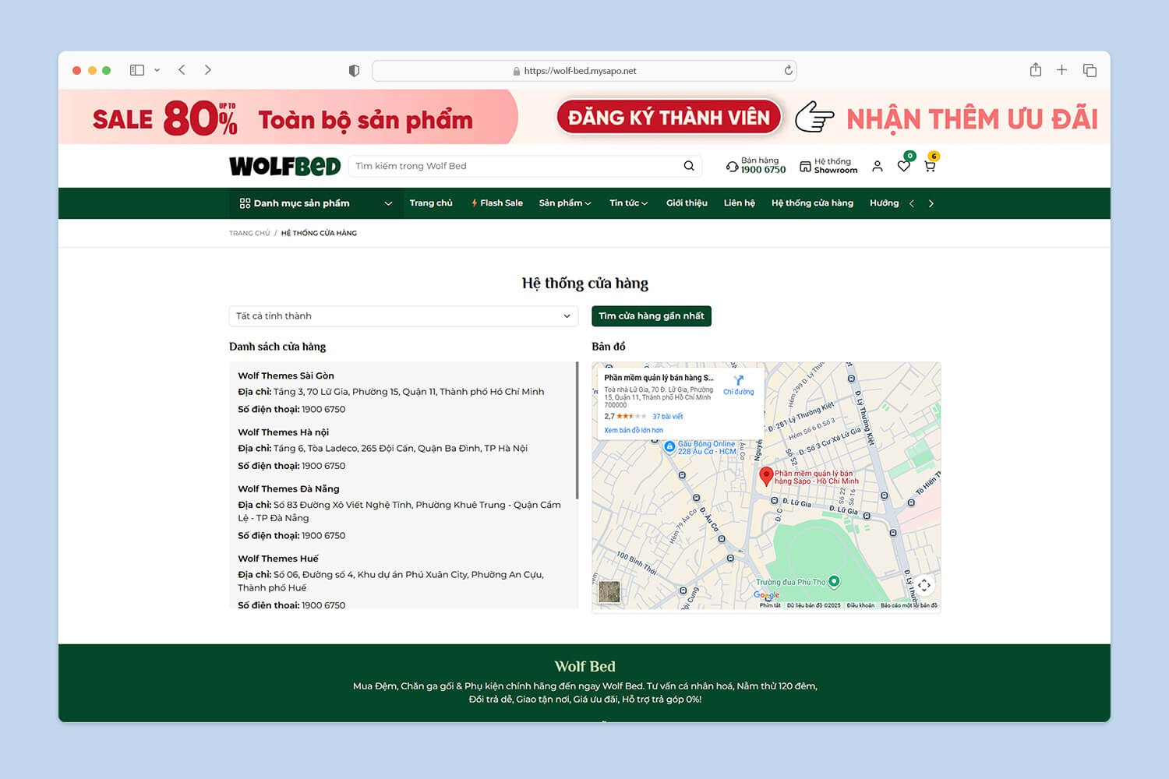The width and height of the screenshot is (1169, 779).
Task: Show the tab overview icon
Action: tap(1090, 70)
